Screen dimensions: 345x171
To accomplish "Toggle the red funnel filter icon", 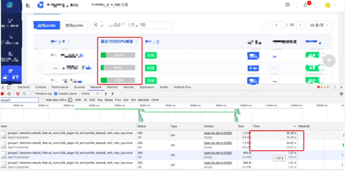I will 18,94.
